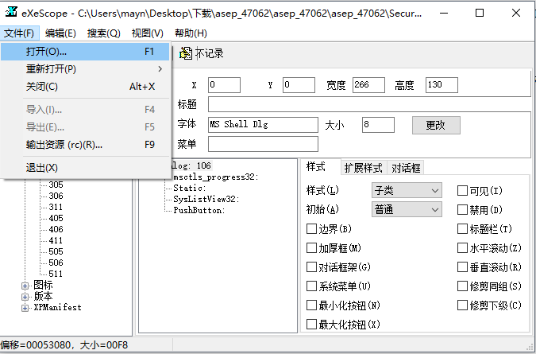Select the PushButton control entry
Image resolution: width=536 pixels, height=354 pixels.
pyautogui.click(x=199, y=210)
